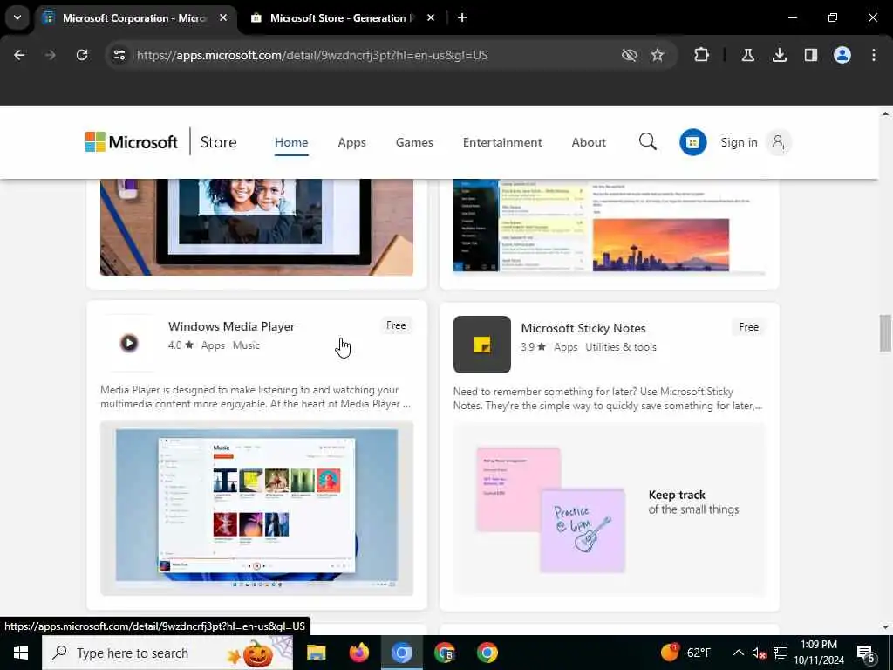Viewport: 893px width, 670px height.
Task: Open File Explorer from the taskbar
Action: pos(316,653)
